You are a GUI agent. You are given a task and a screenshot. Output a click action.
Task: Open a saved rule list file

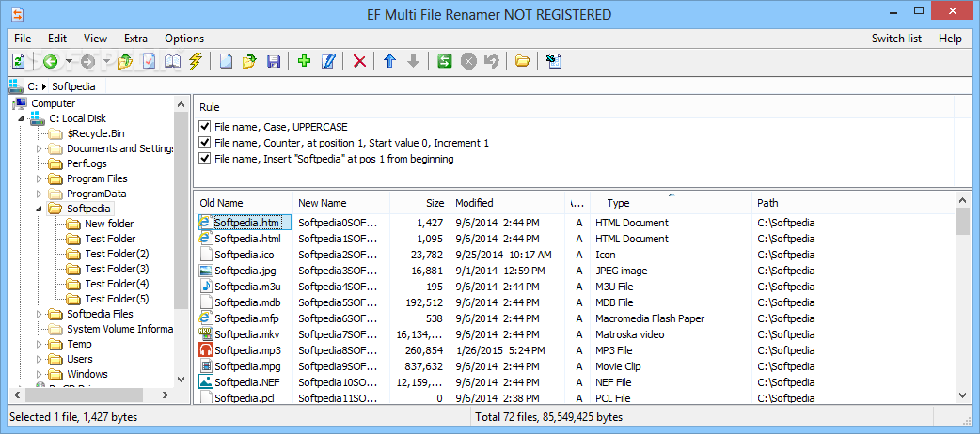click(x=249, y=61)
